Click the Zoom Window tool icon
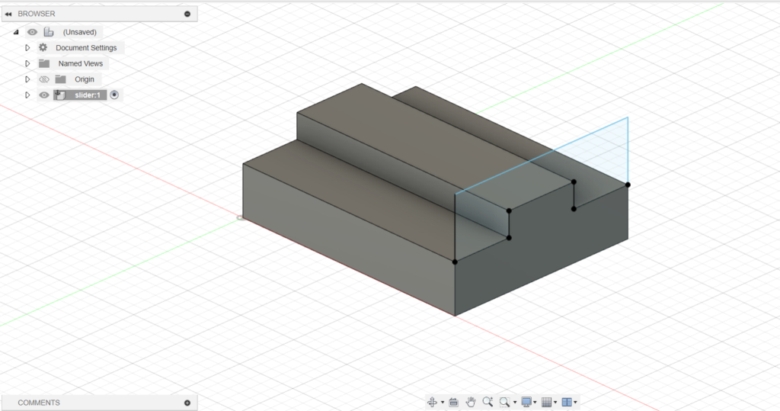780x411 pixels. point(504,402)
